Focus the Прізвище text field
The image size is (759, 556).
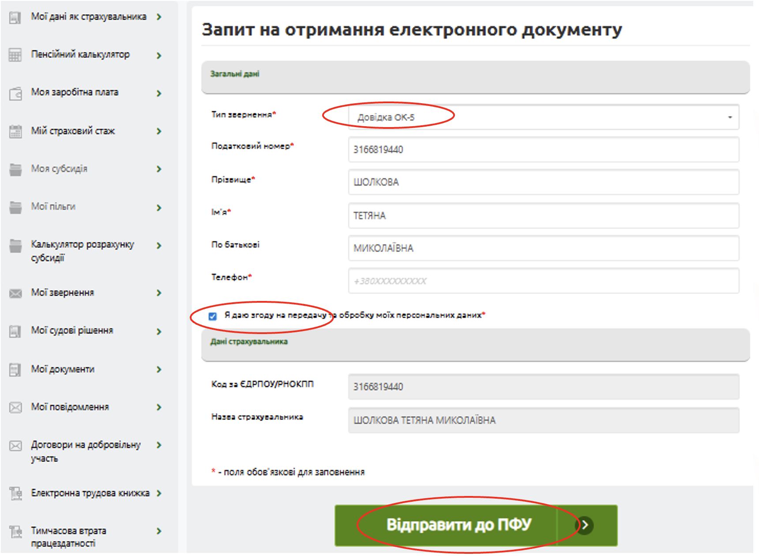pos(543,182)
